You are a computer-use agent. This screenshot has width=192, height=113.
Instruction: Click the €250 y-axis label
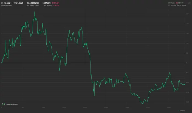pyautogui.click(x=187, y=14)
